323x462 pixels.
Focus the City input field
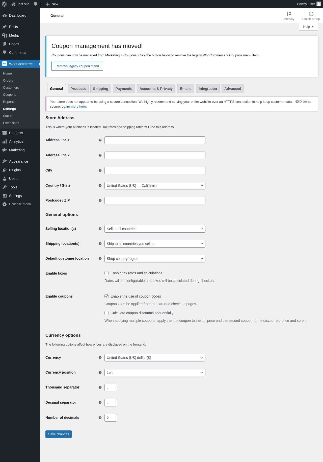point(155,171)
